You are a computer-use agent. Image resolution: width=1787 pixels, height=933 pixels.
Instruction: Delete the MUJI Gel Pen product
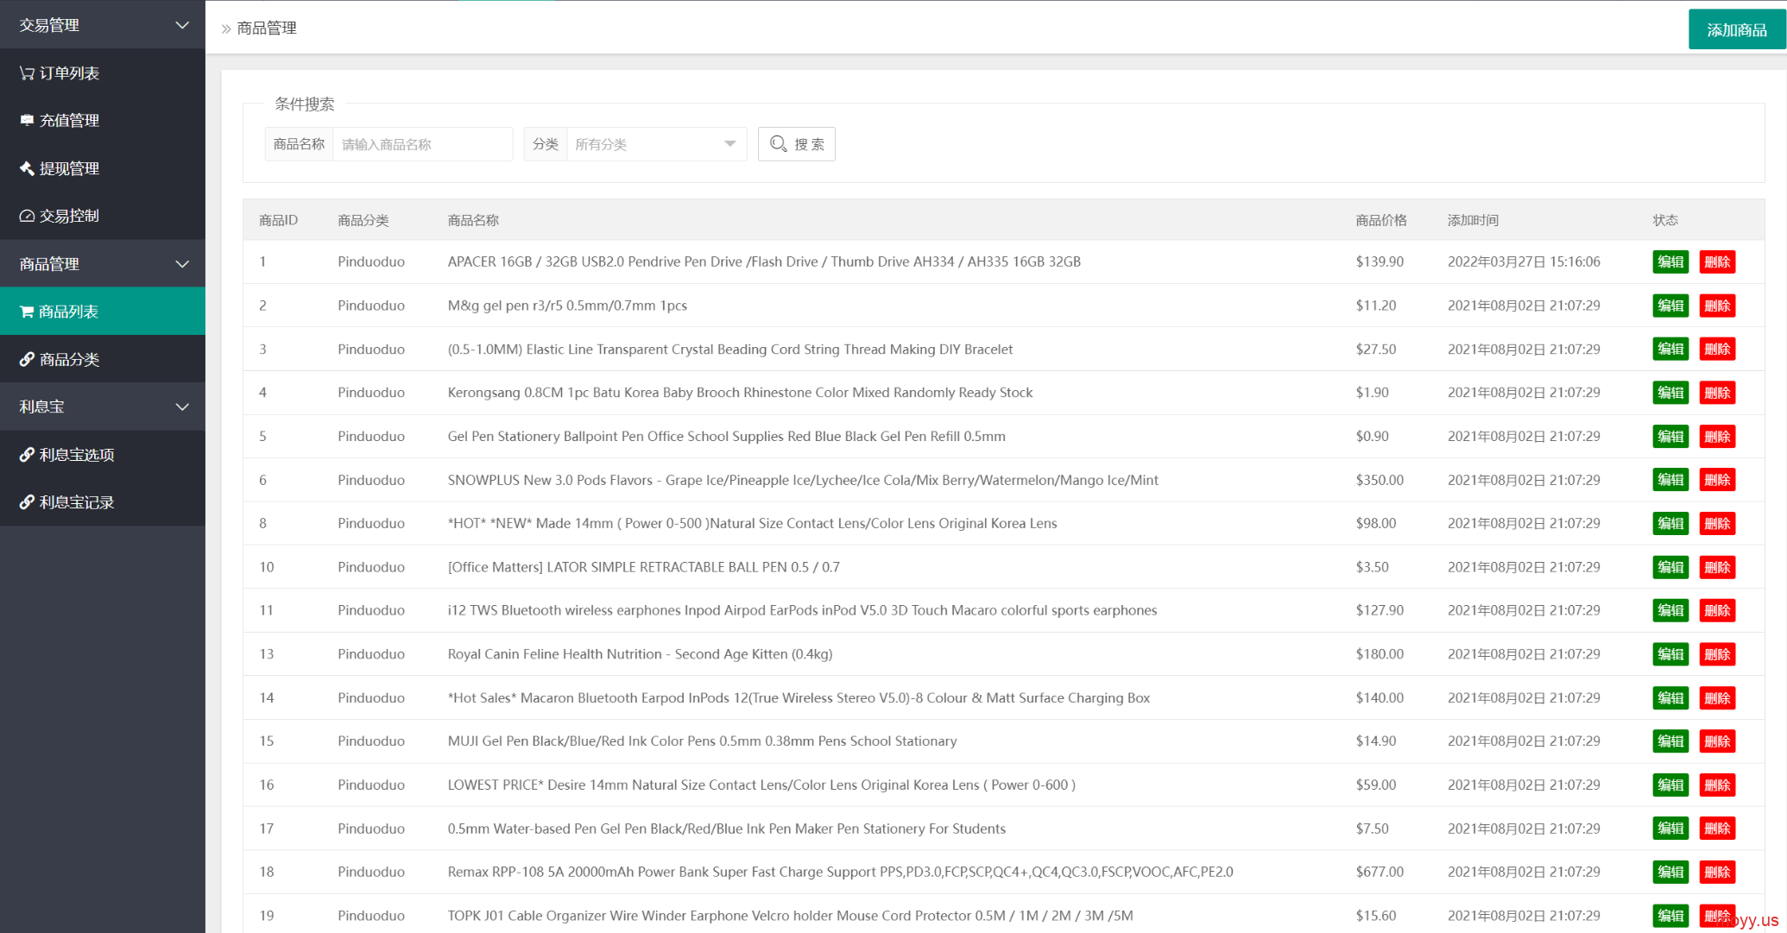pos(1717,741)
